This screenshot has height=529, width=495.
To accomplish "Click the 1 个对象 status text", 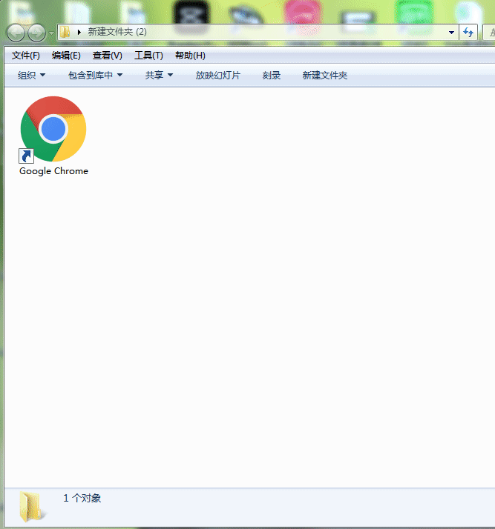I will coord(82,498).
